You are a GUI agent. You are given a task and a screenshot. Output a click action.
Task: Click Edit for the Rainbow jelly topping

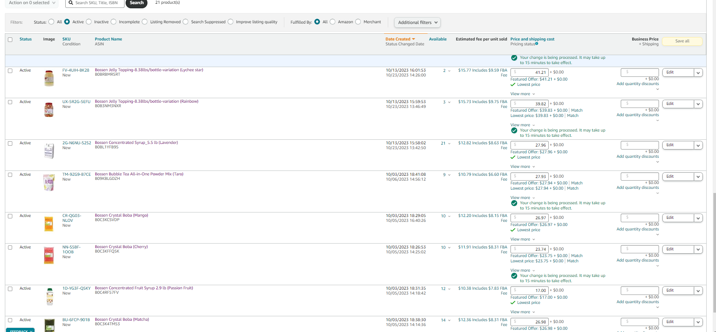[x=678, y=104]
